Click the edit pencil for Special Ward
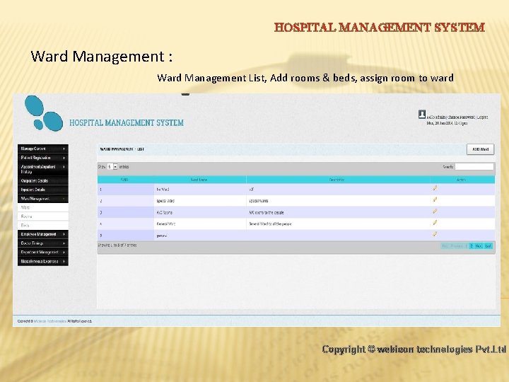The image size is (509, 382). pos(435,199)
